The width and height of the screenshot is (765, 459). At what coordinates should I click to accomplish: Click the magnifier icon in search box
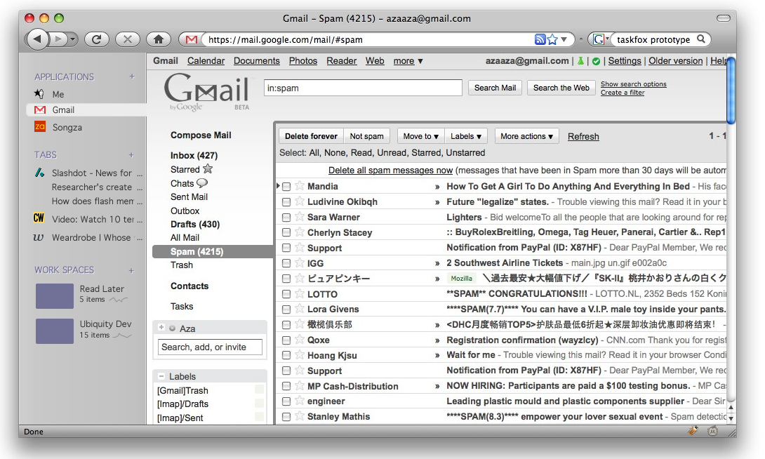click(701, 39)
